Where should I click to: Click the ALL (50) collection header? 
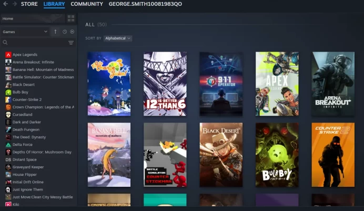96,25
